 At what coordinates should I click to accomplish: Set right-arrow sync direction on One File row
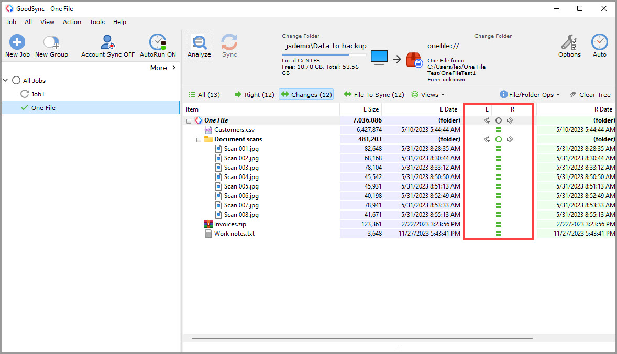[510, 120]
